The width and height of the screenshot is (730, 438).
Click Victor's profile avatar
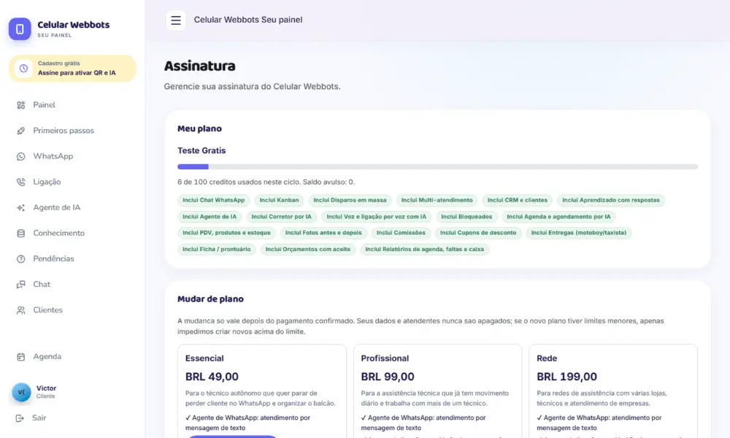pos(21,392)
